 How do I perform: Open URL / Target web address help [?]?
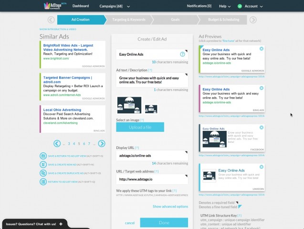[x=157, y=171]
